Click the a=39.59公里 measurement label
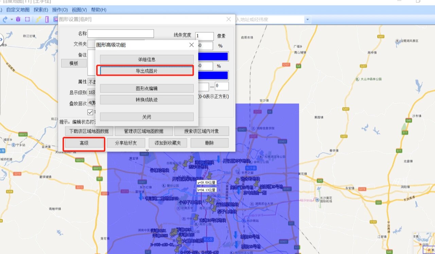This screenshot has height=254, width=435. click(x=207, y=183)
